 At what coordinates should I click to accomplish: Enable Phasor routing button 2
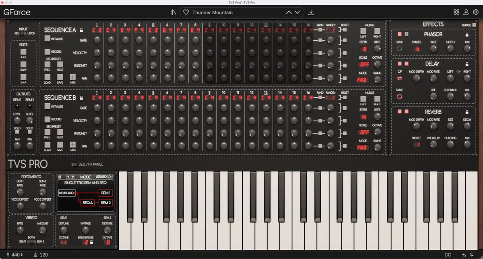point(406,34)
